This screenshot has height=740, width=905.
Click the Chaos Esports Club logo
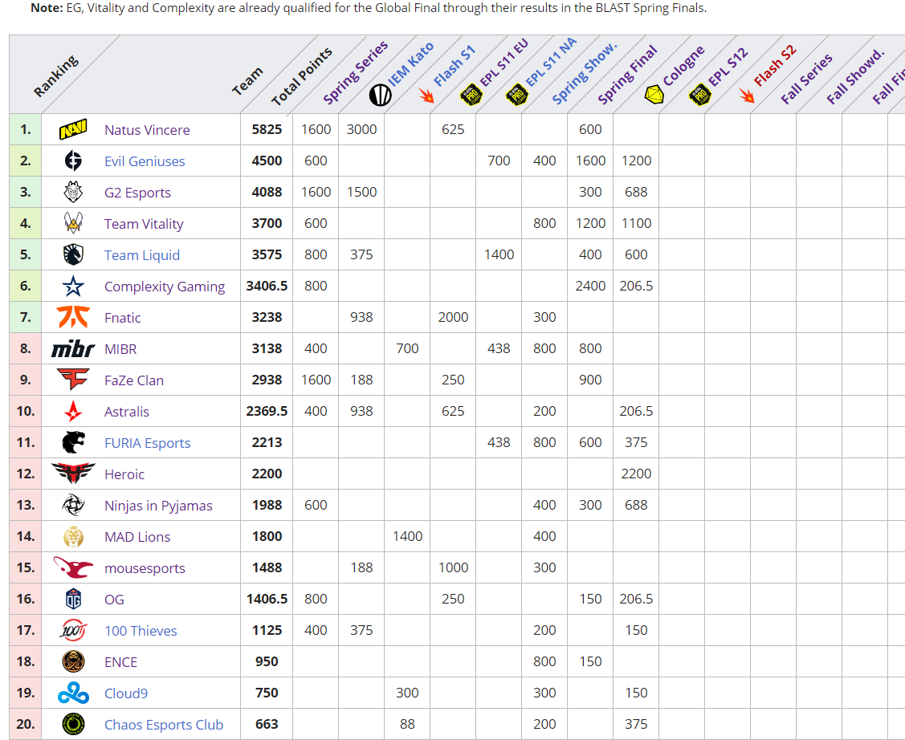[73, 725]
